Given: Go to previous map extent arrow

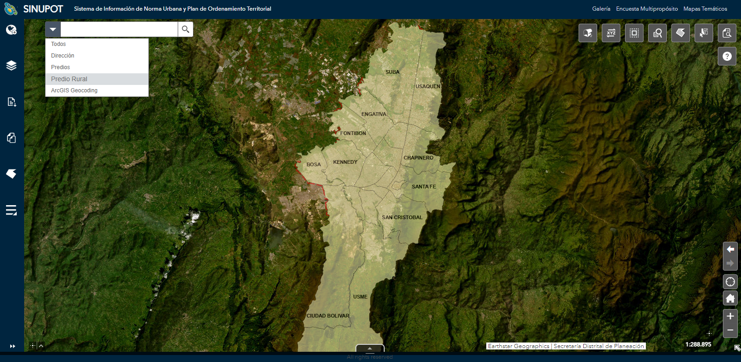Looking at the screenshot, I should (730, 249).
